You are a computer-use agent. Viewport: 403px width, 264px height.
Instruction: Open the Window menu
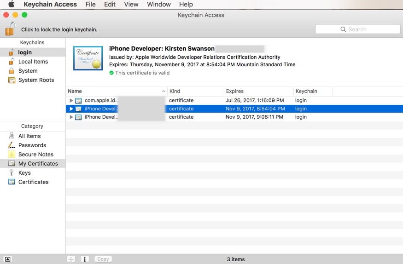(159, 4)
